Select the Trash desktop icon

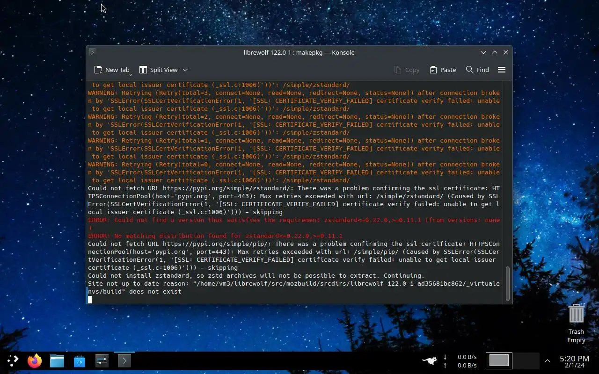576,323
